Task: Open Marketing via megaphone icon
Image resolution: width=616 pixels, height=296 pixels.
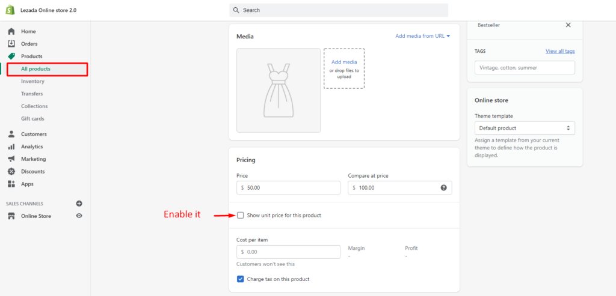Action: pos(11,159)
